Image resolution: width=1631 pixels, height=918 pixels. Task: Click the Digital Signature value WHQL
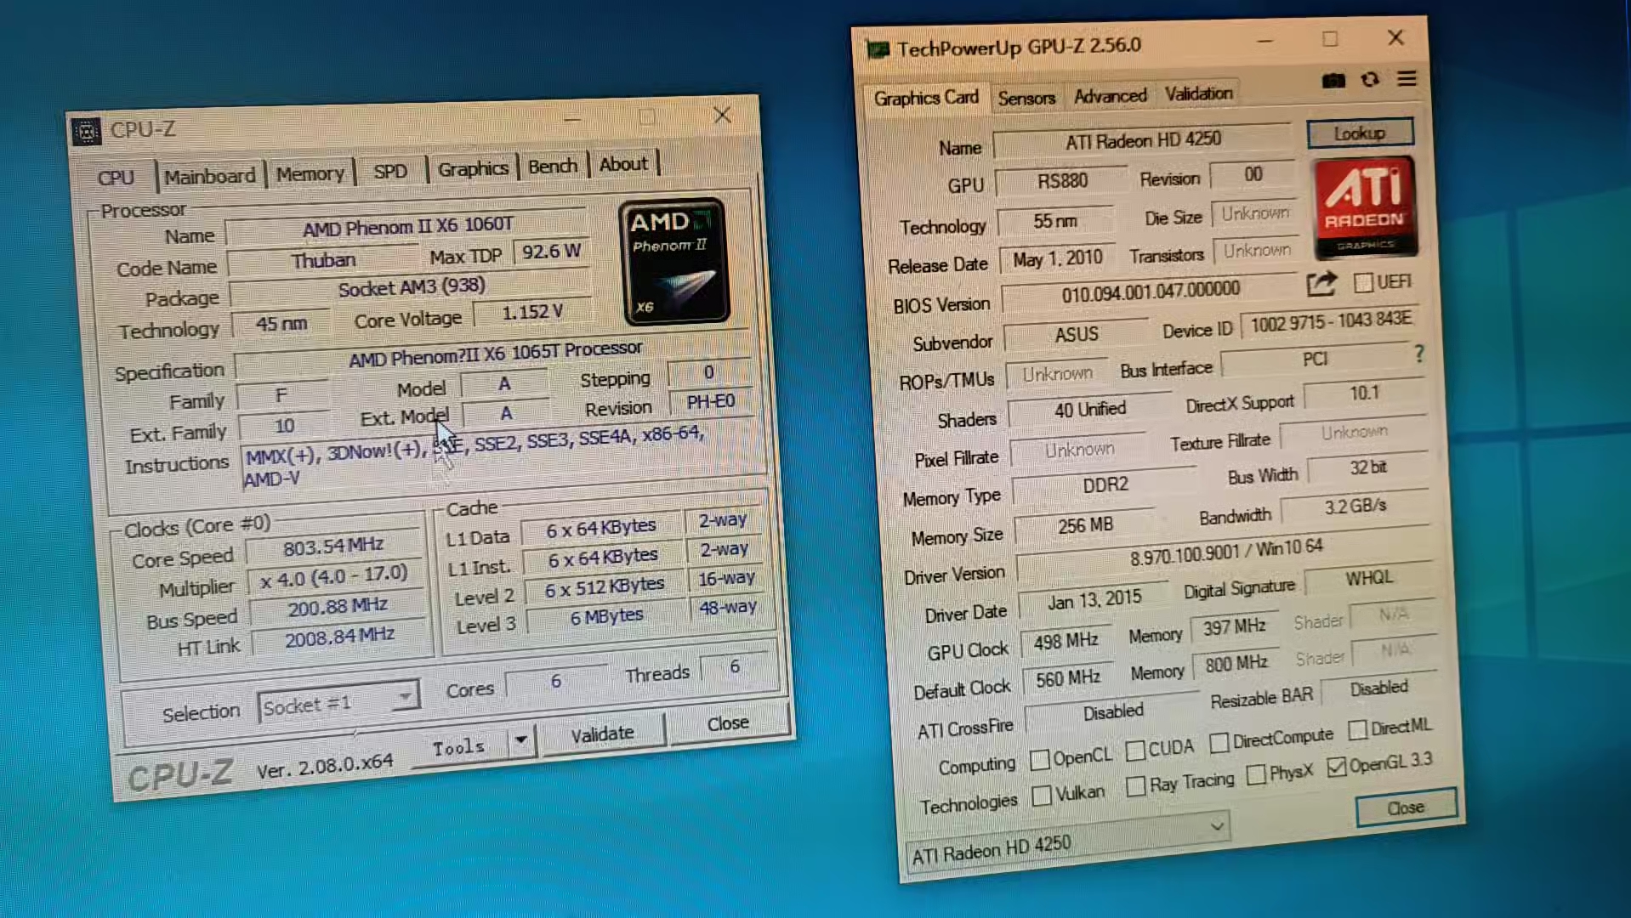click(1369, 578)
